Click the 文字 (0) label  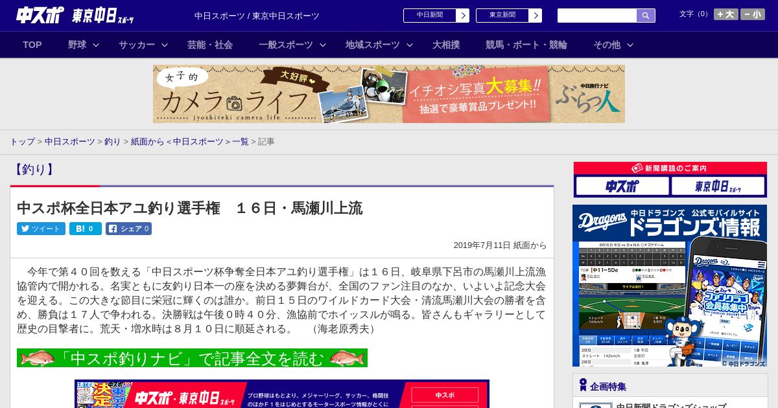point(694,14)
